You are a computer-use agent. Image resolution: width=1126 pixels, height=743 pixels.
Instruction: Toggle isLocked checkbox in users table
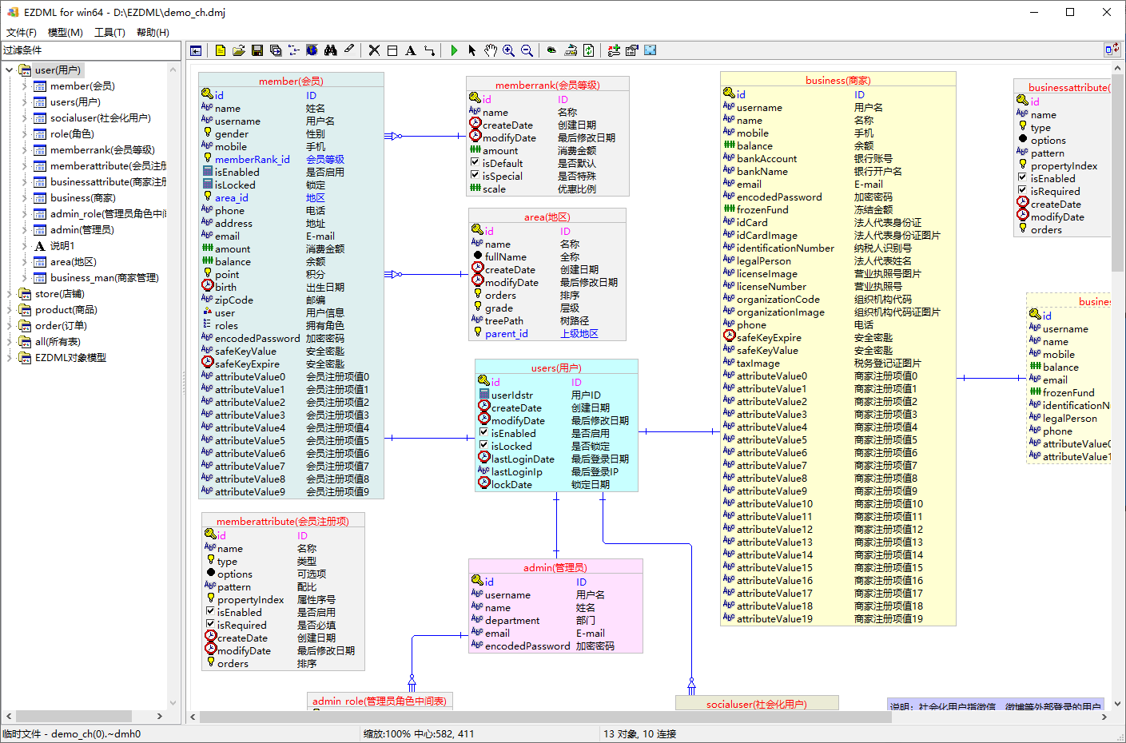click(x=483, y=446)
